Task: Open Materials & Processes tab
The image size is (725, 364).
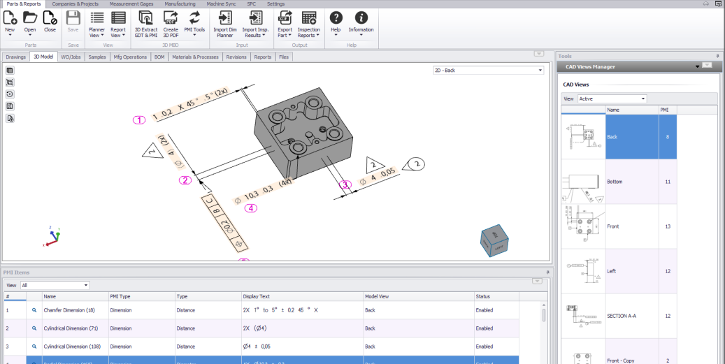Action: 195,57
